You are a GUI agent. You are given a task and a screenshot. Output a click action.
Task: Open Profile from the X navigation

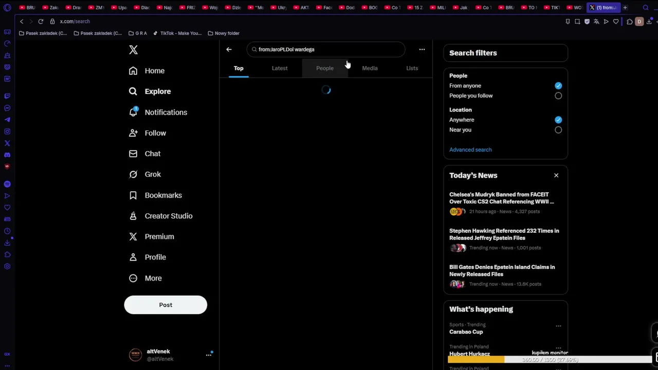148,257
